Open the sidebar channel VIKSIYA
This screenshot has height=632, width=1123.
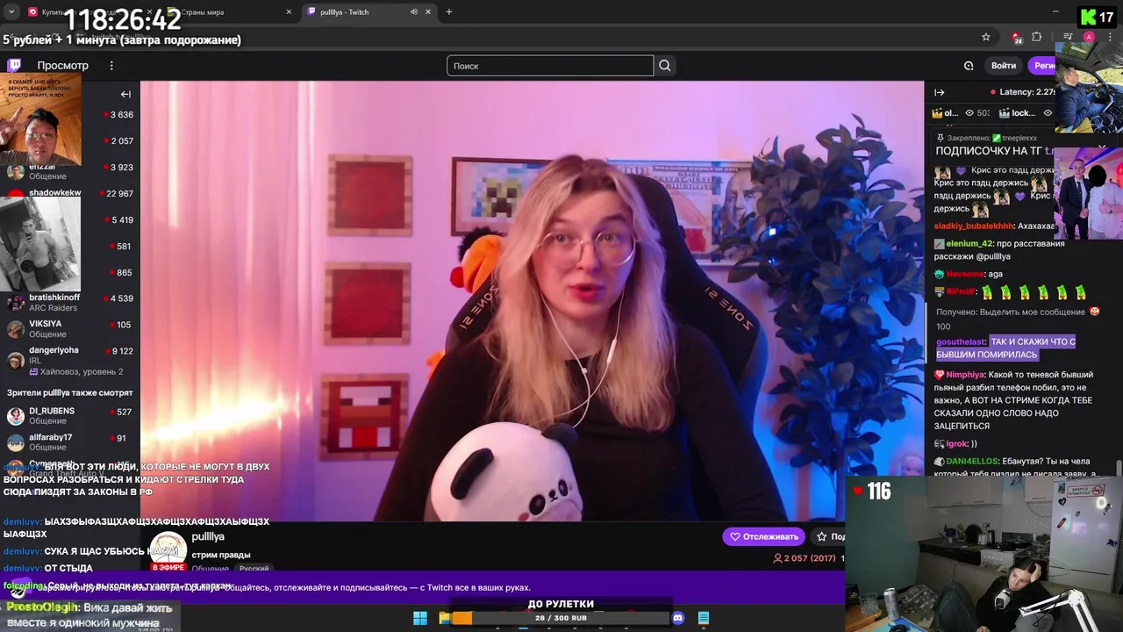pos(70,329)
